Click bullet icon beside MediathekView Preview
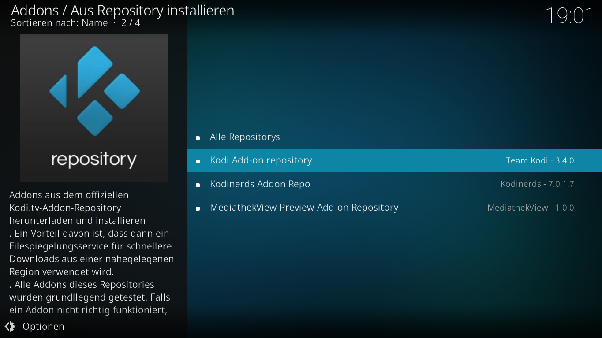This screenshot has width=602, height=338. click(198, 208)
